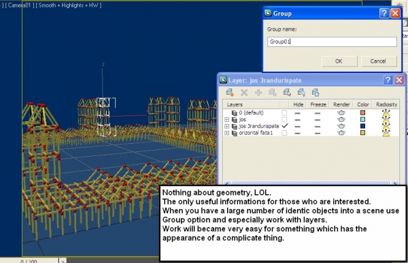Confirm group name with OK button
The width and height of the screenshot is (408, 263).
[x=339, y=61]
